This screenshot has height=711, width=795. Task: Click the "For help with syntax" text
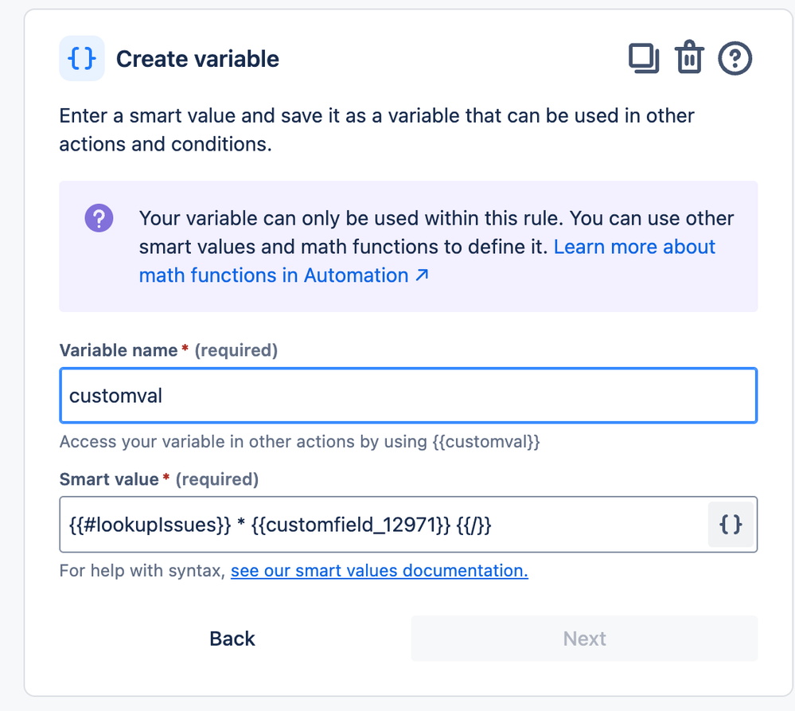[x=143, y=571]
